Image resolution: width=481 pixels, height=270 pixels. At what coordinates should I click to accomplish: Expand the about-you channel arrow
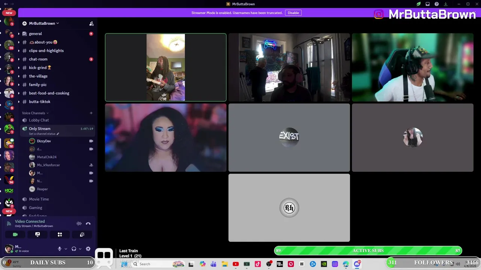click(x=19, y=42)
